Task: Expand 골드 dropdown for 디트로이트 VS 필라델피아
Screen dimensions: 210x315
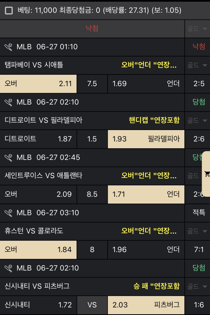Action: 197,120
